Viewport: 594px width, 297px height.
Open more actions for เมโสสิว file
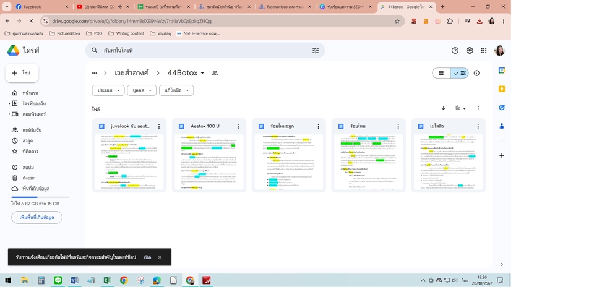(478, 126)
